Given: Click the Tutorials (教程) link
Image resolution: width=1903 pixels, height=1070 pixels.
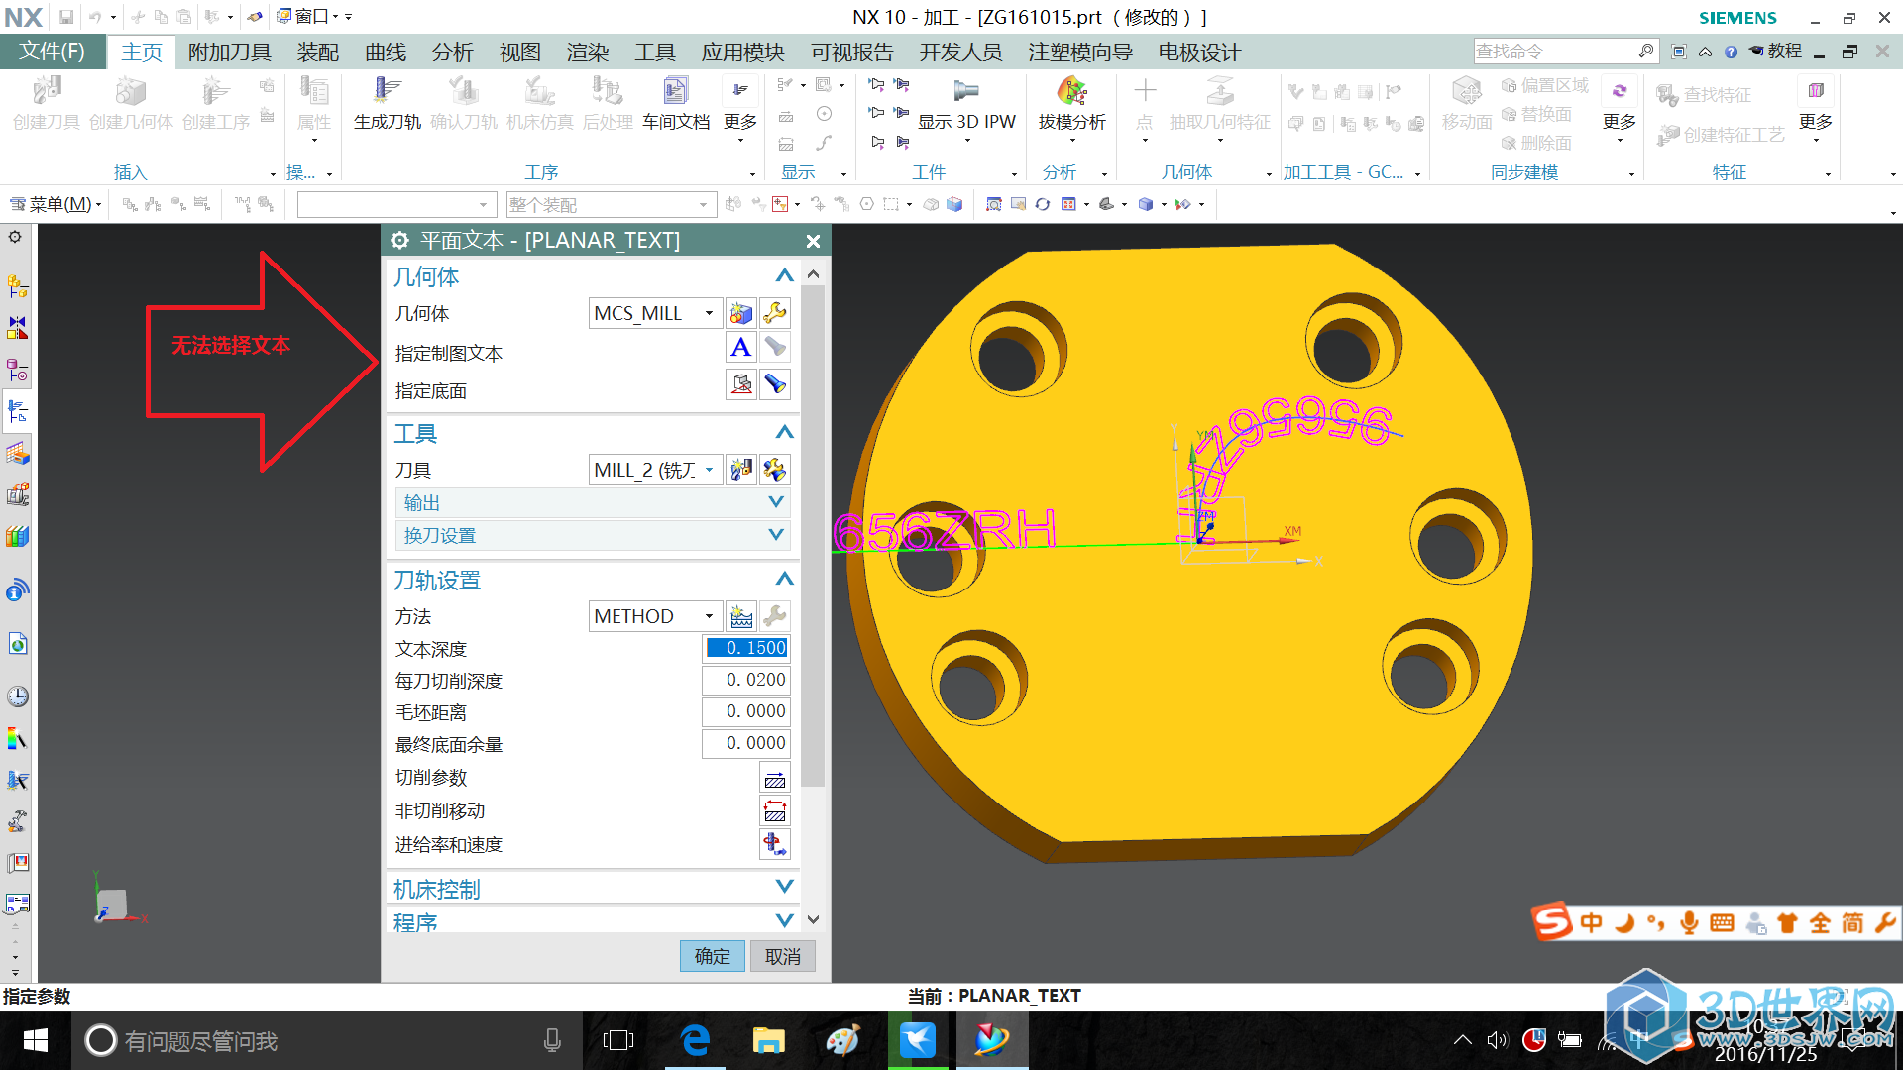Looking at the screenshot, I should pyautogui.click(x=1776, y=51).
